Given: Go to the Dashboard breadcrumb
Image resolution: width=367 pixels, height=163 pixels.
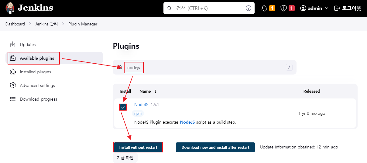Looking at the screenshot, I should (15, 24).
